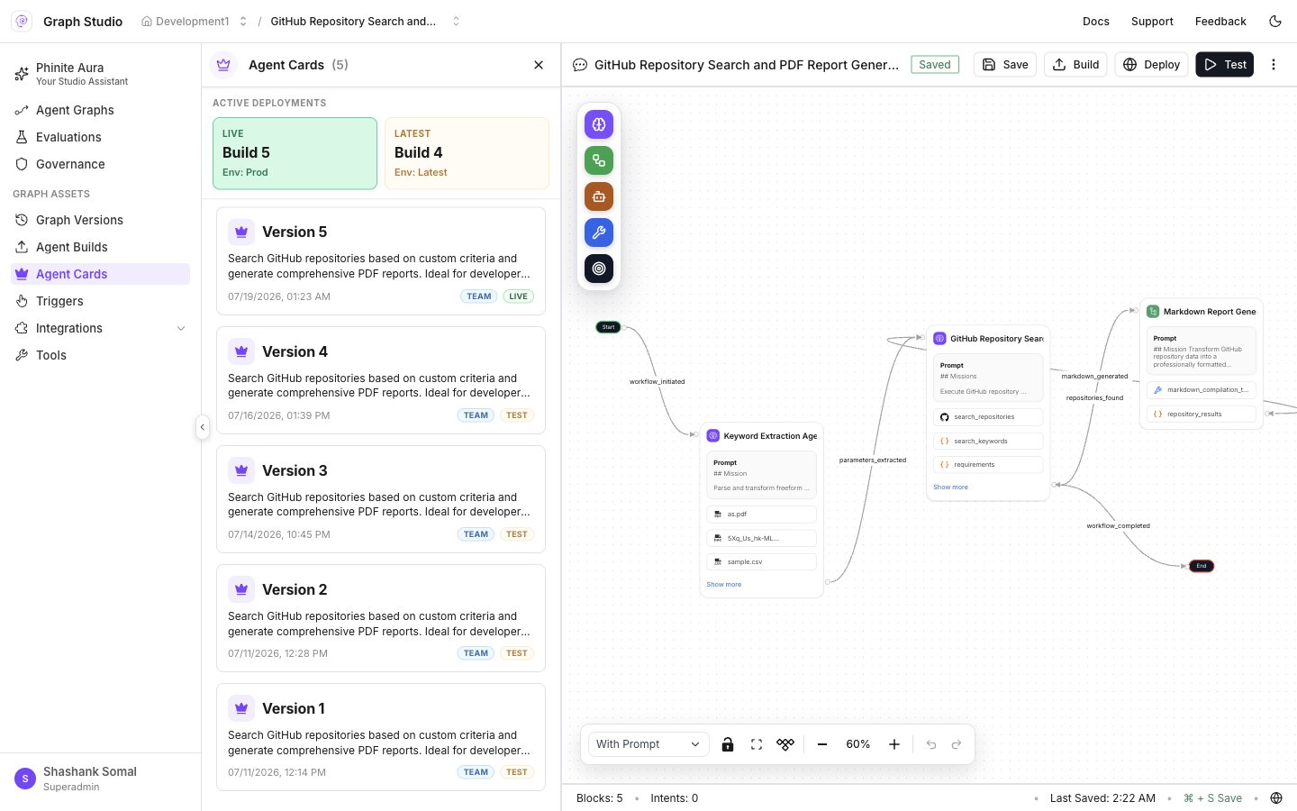The height and width of the screenshot is (811, 1297).
Task: Click the search_repositories tool row
Action: click(989, 417)
